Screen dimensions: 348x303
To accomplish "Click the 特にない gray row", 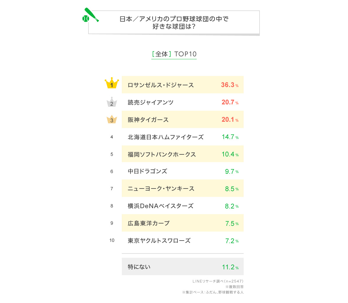I will pyautogui.click(x=183, y=267).
